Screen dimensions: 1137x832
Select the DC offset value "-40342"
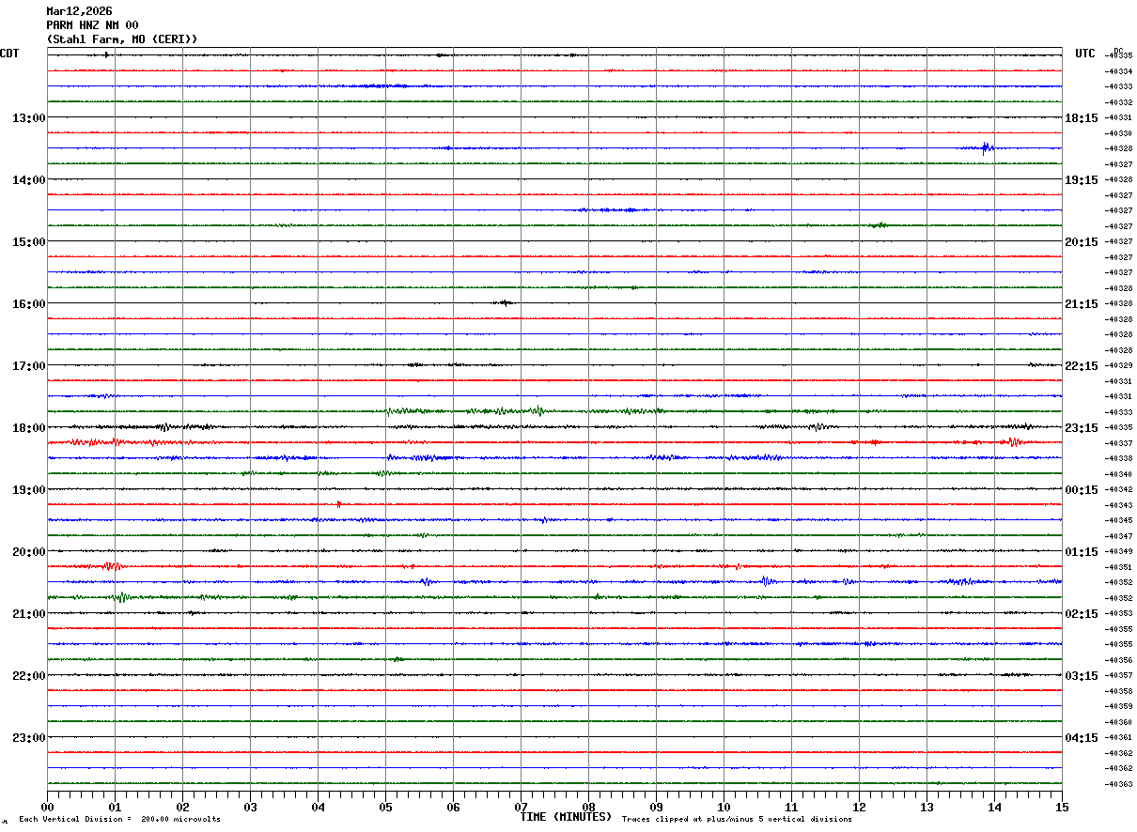coord(1118,489)
